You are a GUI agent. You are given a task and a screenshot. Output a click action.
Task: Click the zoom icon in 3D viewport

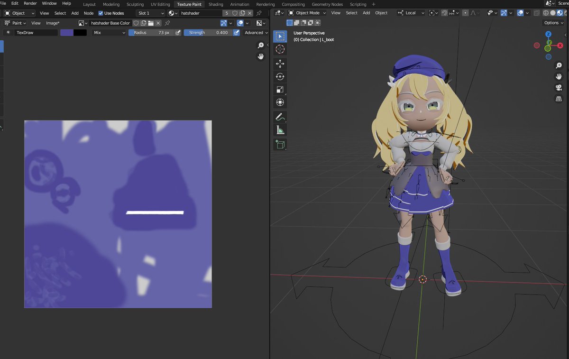[559, 66]
